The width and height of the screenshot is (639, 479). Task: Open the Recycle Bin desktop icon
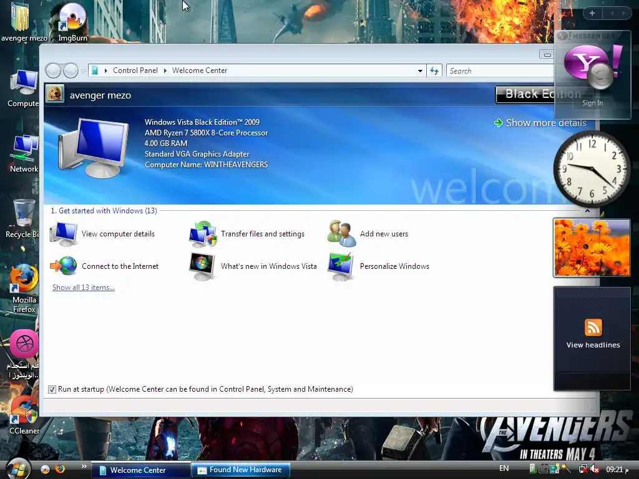[23, 218]
